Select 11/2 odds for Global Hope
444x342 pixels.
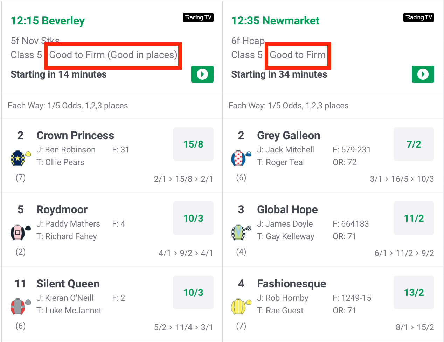coord(414,218)
